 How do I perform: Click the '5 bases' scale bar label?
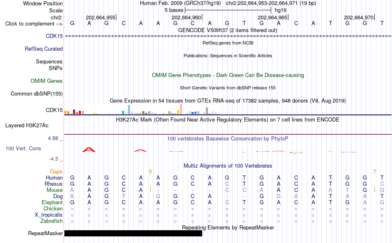pyautogui.click(x=174, y=10)
